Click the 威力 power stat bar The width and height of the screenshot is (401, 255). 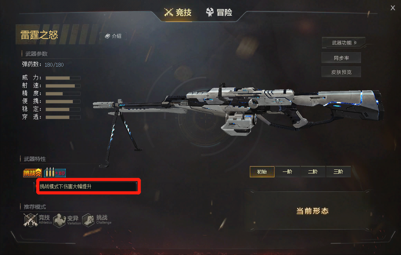(x=63, y=78)
